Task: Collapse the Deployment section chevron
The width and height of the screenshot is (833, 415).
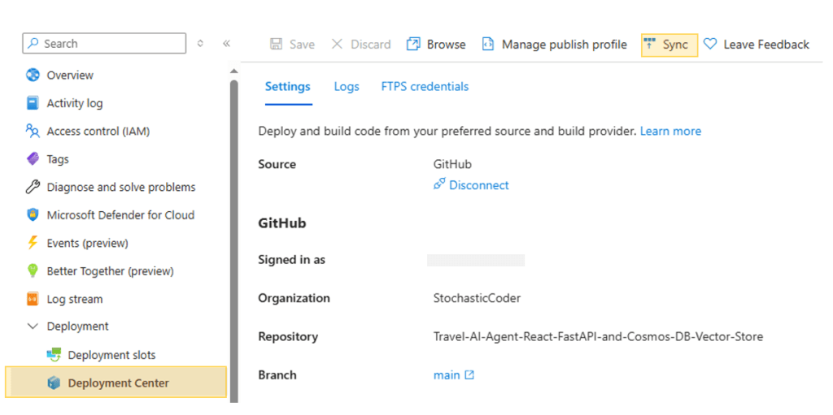Action: 33,326
